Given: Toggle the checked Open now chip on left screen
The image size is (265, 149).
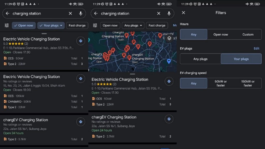Looking at the screenshot, I should click(24, 26).
